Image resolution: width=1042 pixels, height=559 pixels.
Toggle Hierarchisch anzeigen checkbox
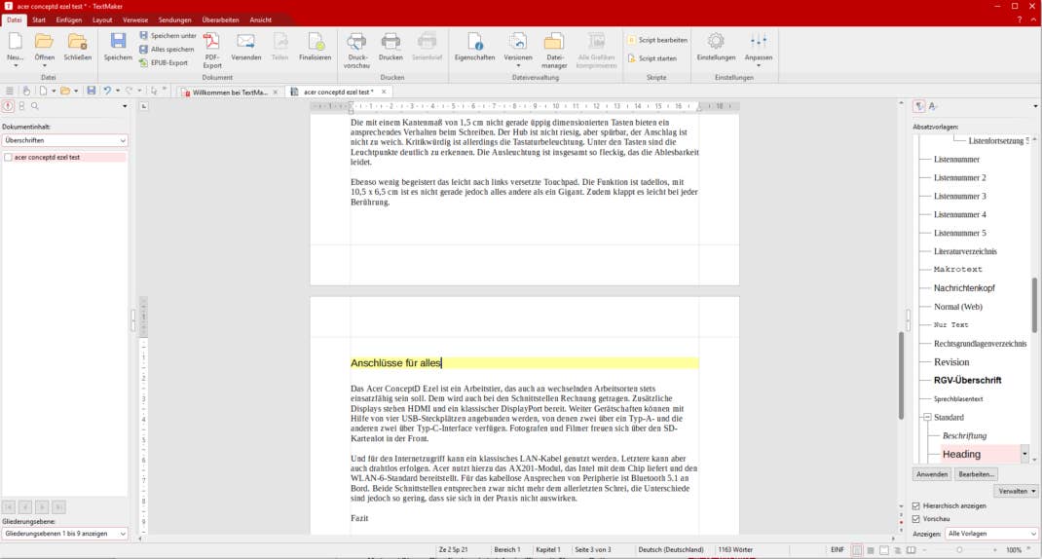pyautogui.click(x=915, y=505)
